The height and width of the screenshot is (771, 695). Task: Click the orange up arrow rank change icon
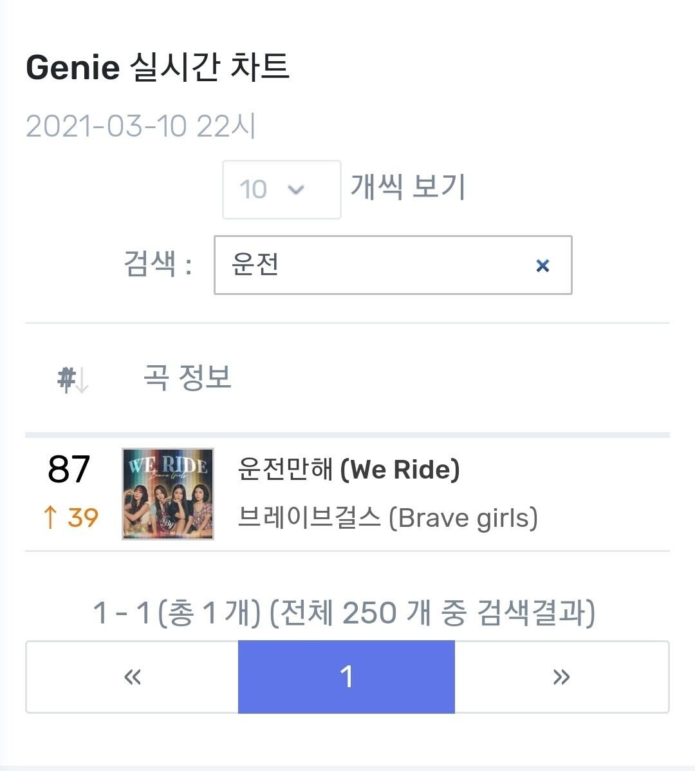point(50,517)
